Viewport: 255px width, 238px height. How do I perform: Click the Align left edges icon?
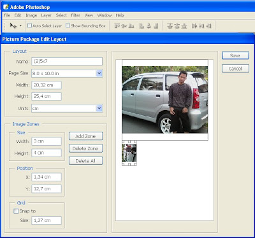(142, 26)
